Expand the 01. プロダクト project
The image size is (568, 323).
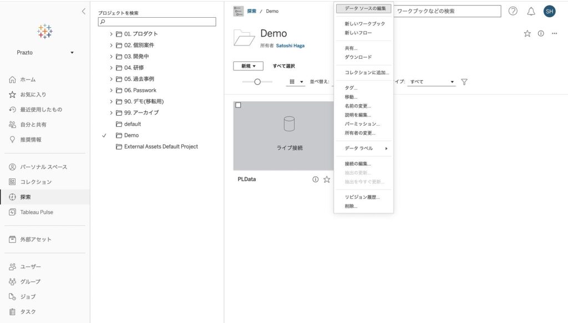pyautogui.click(x=111, y=34)
